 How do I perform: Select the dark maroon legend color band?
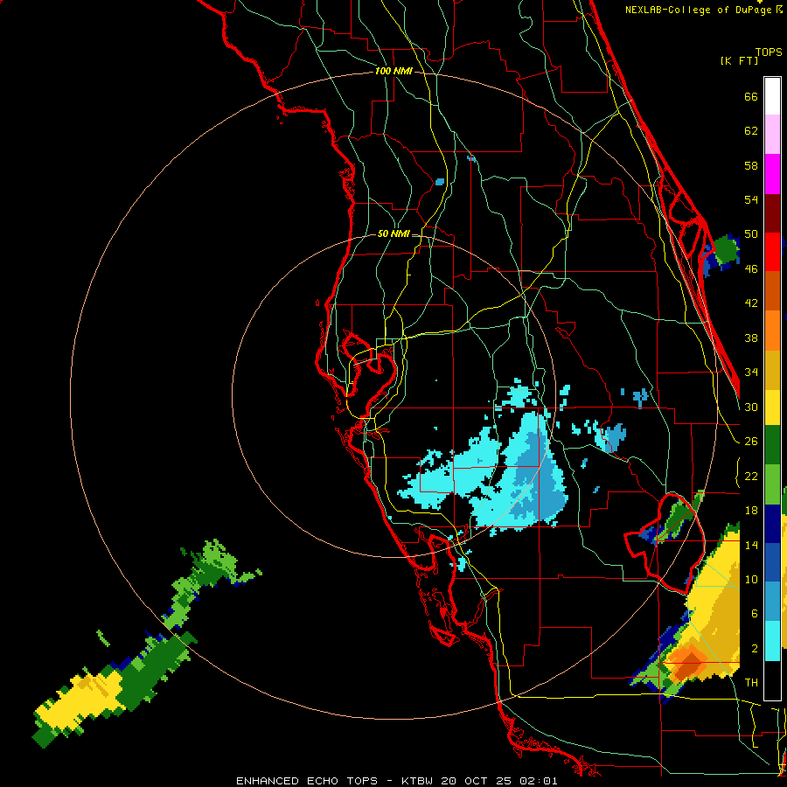[x=772, y=212]
